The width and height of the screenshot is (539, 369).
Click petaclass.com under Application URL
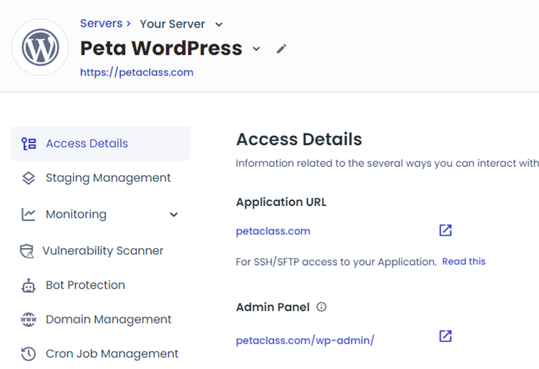[273, 231]
